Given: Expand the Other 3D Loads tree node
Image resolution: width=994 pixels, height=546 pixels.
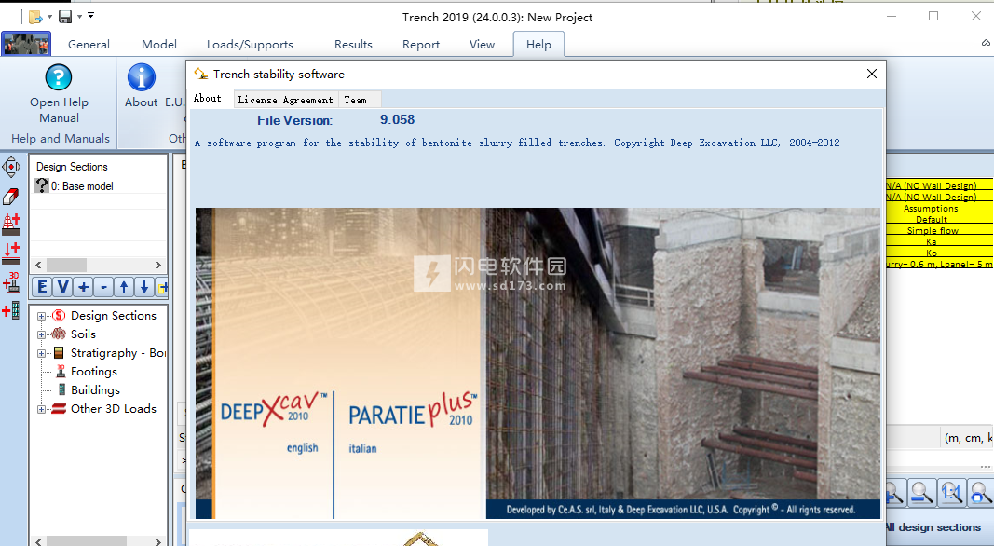Looking at the screenshot, I should pos(41,409).
